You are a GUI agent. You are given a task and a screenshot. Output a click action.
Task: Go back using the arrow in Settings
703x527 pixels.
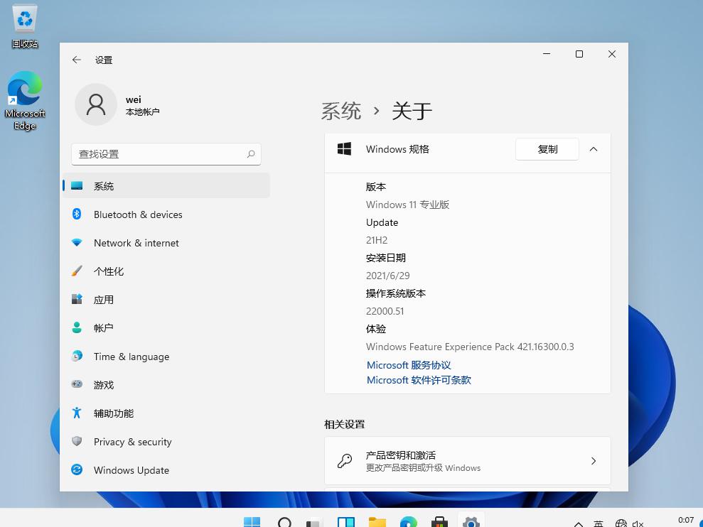[x=77, y=60]
